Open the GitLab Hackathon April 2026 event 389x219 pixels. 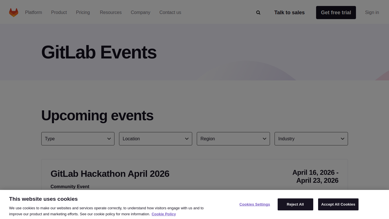pyautogui.click(x=110, y=174)
